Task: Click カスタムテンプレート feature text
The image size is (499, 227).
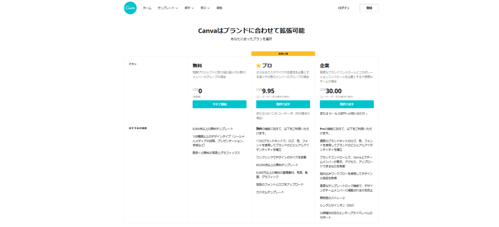Action: (270, 192)
